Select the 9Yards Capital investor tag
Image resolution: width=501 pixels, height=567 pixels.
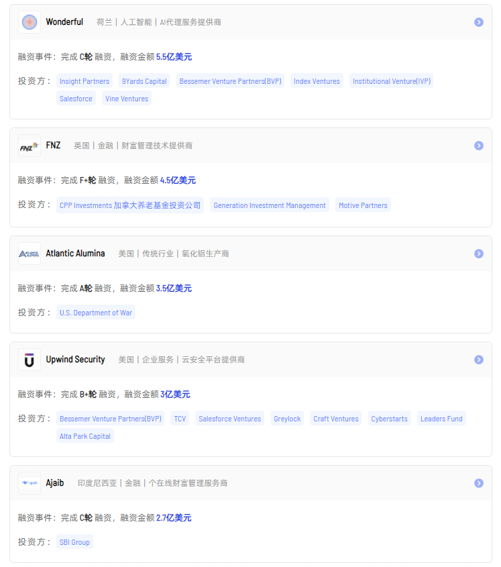coord(144,81)
